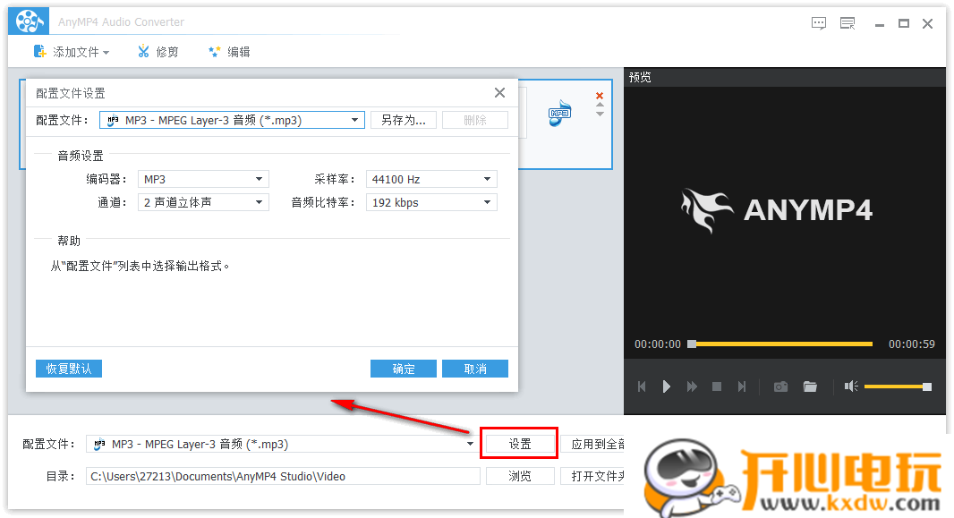Expand the 通道 channel dropdown
The image size is (954, 518).
[x=203, y=203]
